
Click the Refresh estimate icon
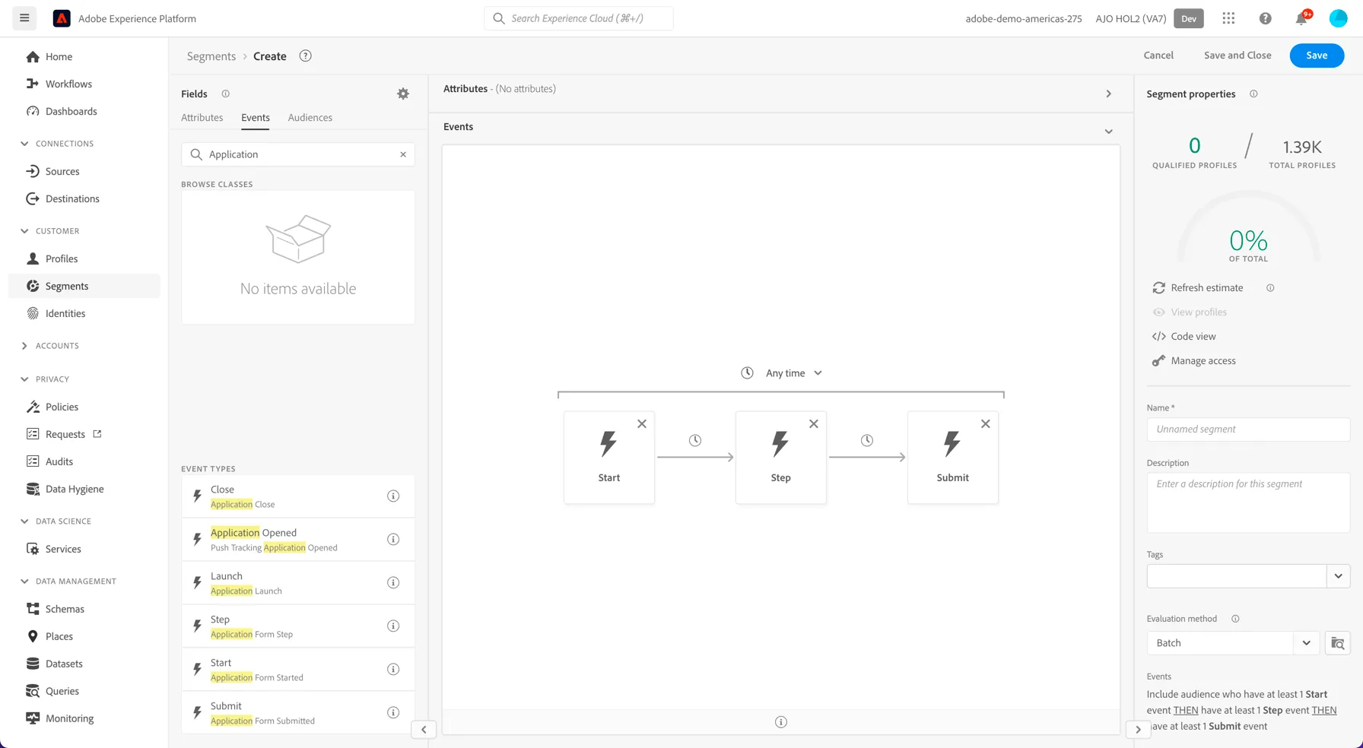click(x=1158, y=287)
